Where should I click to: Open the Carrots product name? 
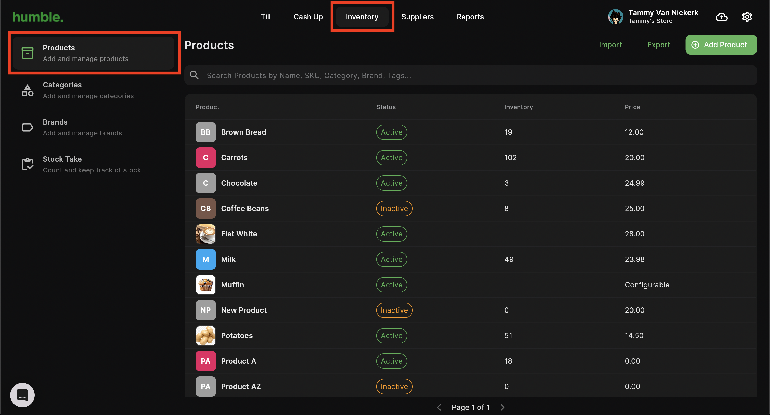(234, 158)
